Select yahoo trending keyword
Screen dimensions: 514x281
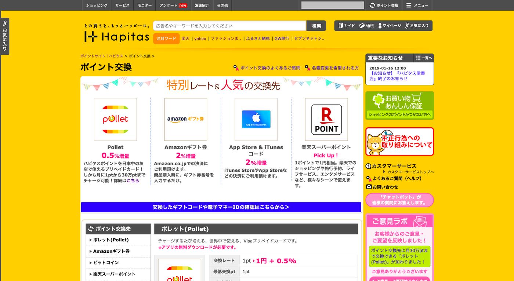pyautogui.click(x=200, y=39)
